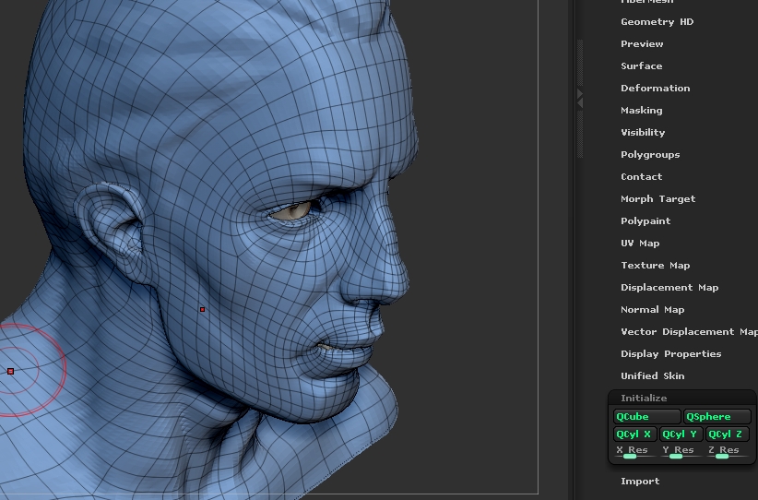Click Import in the Tool palette

coord(640,481)
